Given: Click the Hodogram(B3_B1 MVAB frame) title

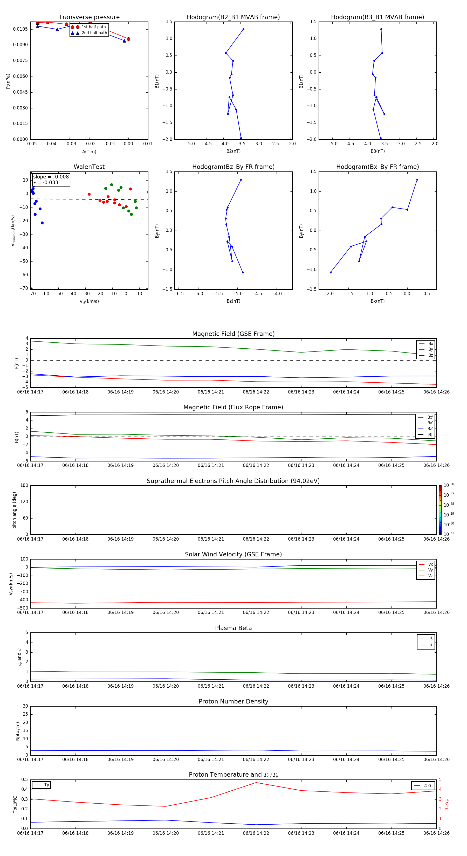Looking at the screenshot, I should (377, 17).
